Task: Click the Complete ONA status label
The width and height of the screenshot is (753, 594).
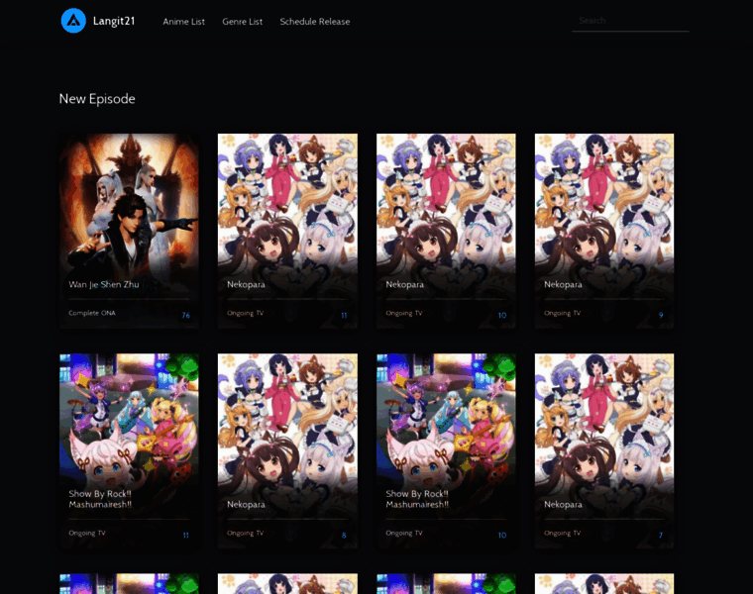Action: [92, 313]
